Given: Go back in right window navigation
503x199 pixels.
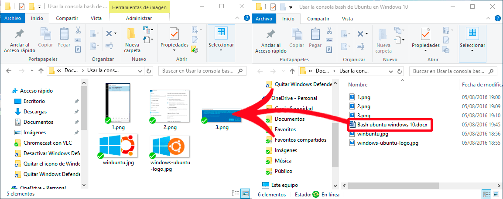Looking at the screenshot, I should pyautogui.click(x=260, y=71).
